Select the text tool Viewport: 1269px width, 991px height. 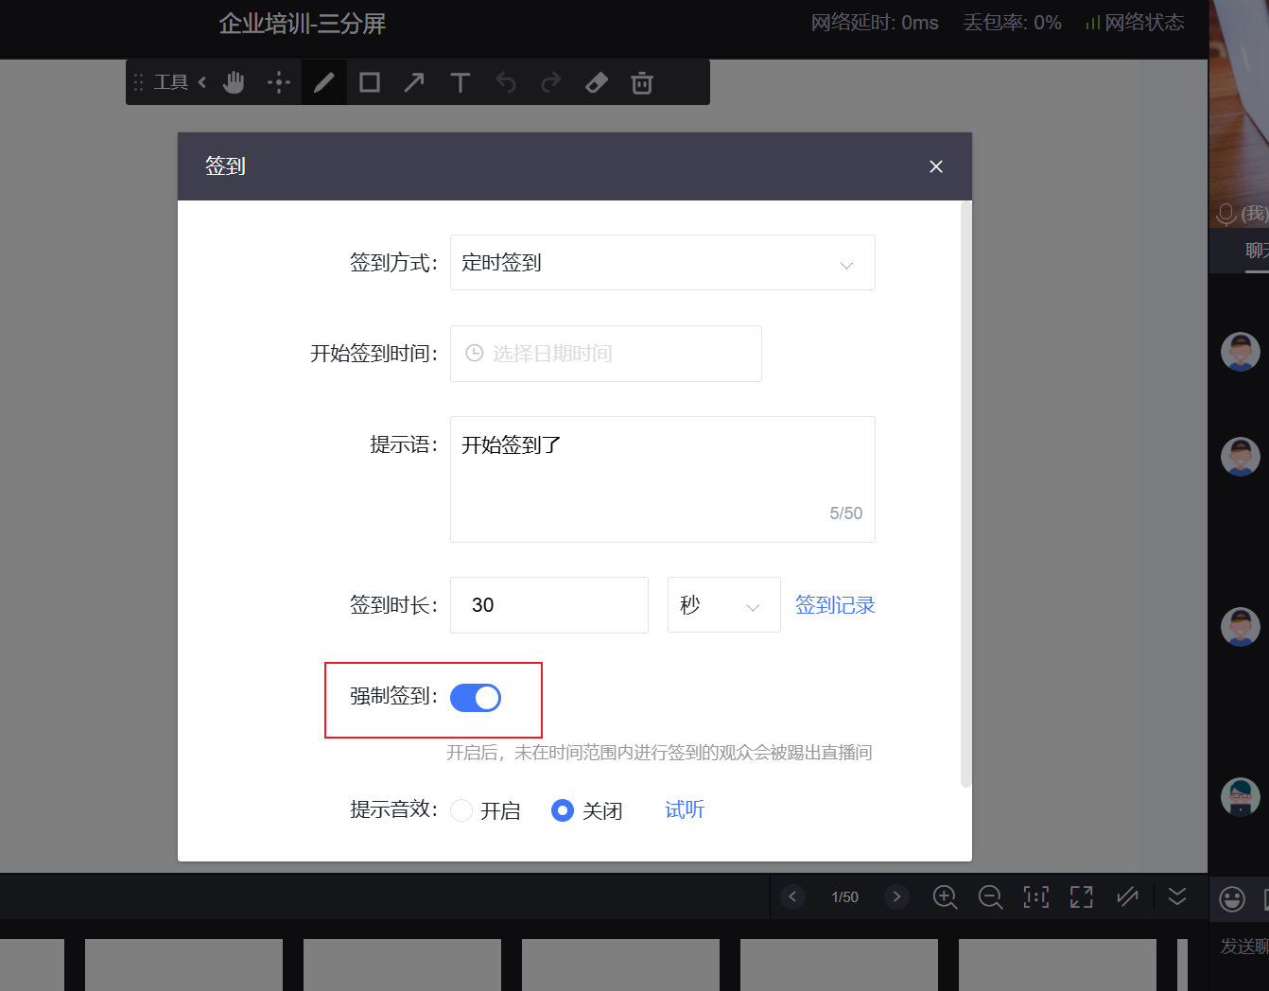(461, 82)
